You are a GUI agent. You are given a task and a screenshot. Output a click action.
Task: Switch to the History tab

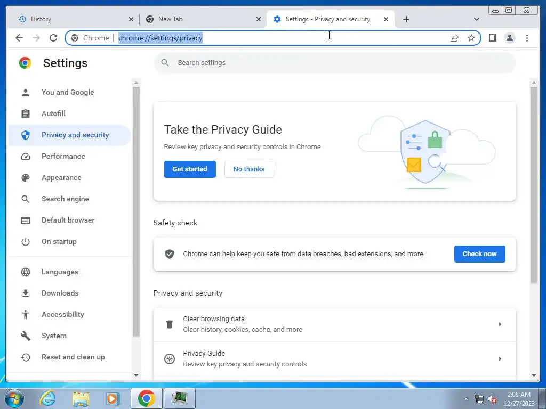pyautogui.click(x=73, y=19)
